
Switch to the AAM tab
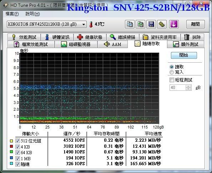112,44
